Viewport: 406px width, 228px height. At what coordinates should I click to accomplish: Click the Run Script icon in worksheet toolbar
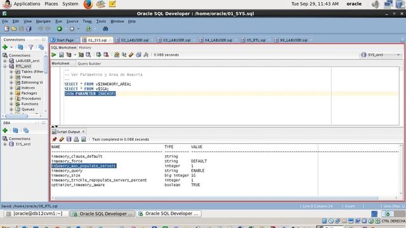[x=61, y=55]
